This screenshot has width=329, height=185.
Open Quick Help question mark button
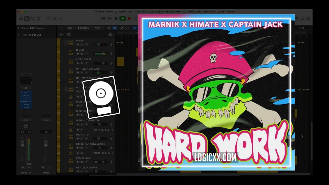coord(33,18)
